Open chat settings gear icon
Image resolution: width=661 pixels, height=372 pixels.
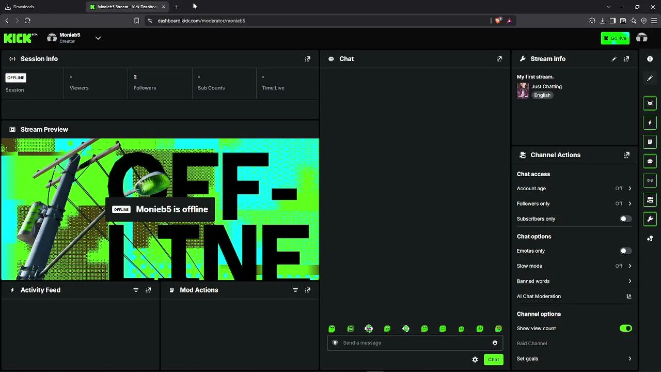click(475, 360)
